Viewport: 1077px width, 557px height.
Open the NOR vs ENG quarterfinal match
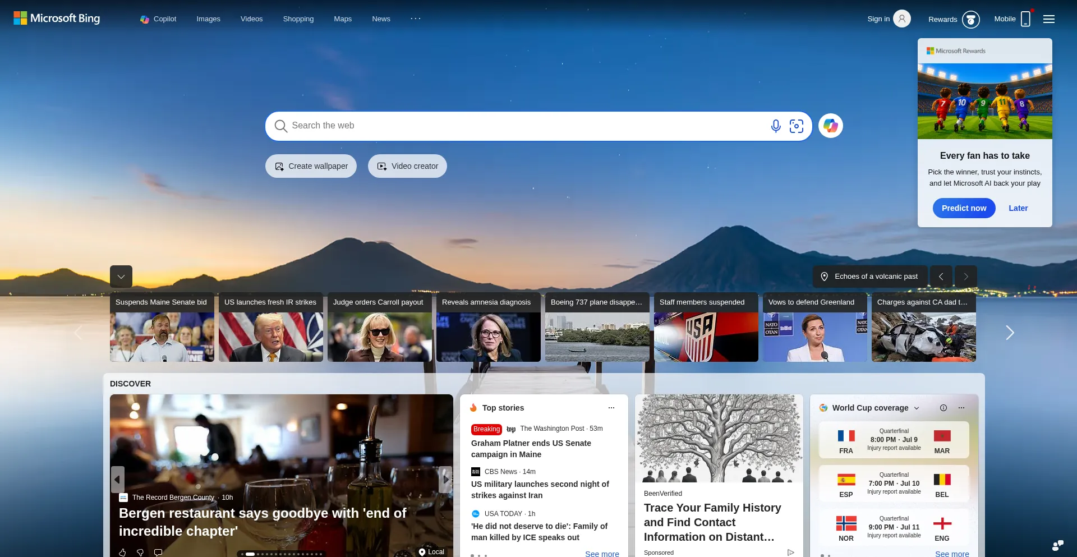pos(894,527)
